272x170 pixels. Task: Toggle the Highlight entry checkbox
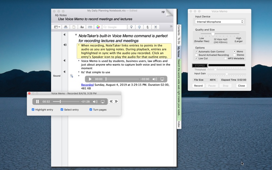point(33,109)
